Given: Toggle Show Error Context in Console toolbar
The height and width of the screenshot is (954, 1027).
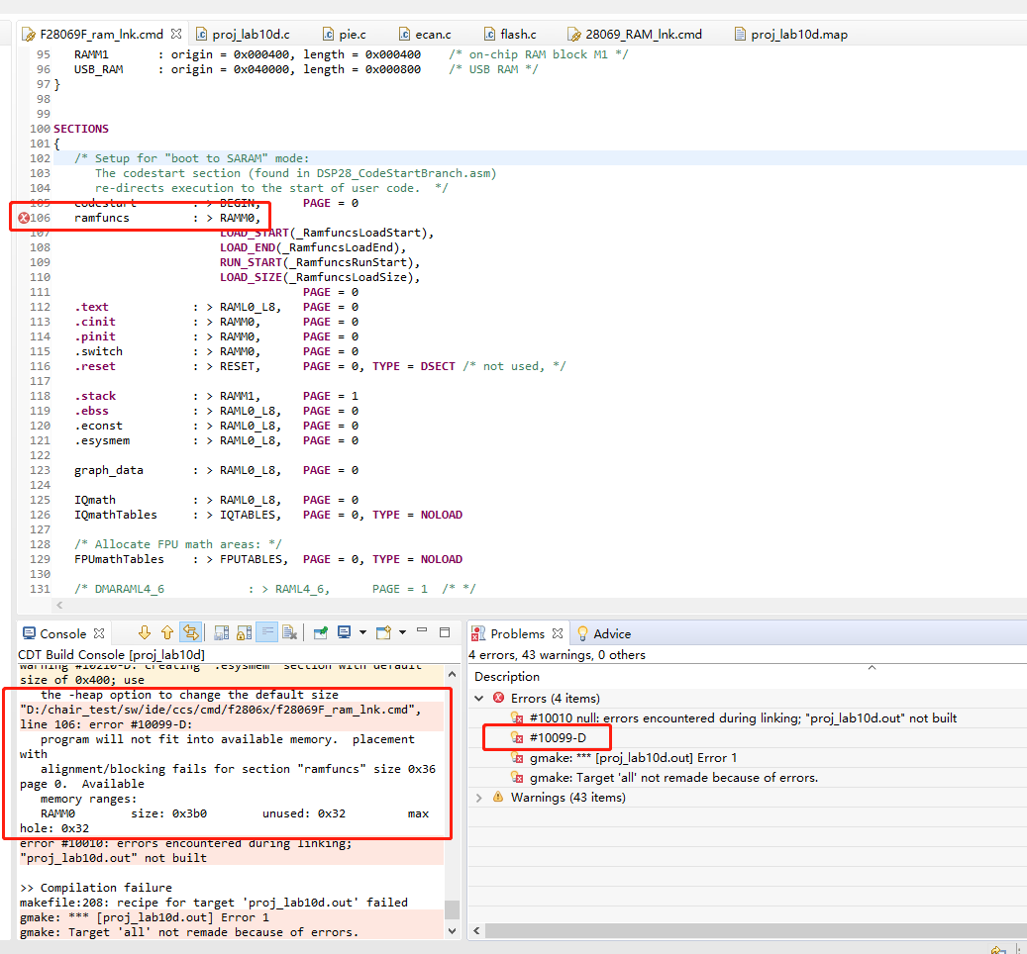Looking at the screenshot, I should click(x=191, y=633).
